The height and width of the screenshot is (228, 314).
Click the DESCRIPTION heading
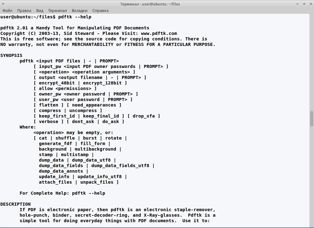point(15,204)
